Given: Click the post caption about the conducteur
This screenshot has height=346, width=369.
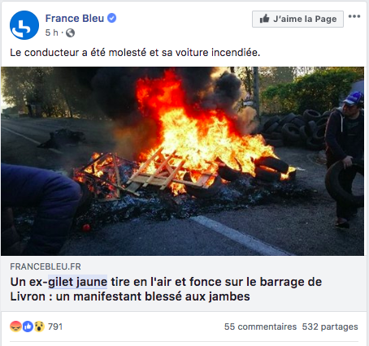Looking at the screenshot, I should (135, 53).
